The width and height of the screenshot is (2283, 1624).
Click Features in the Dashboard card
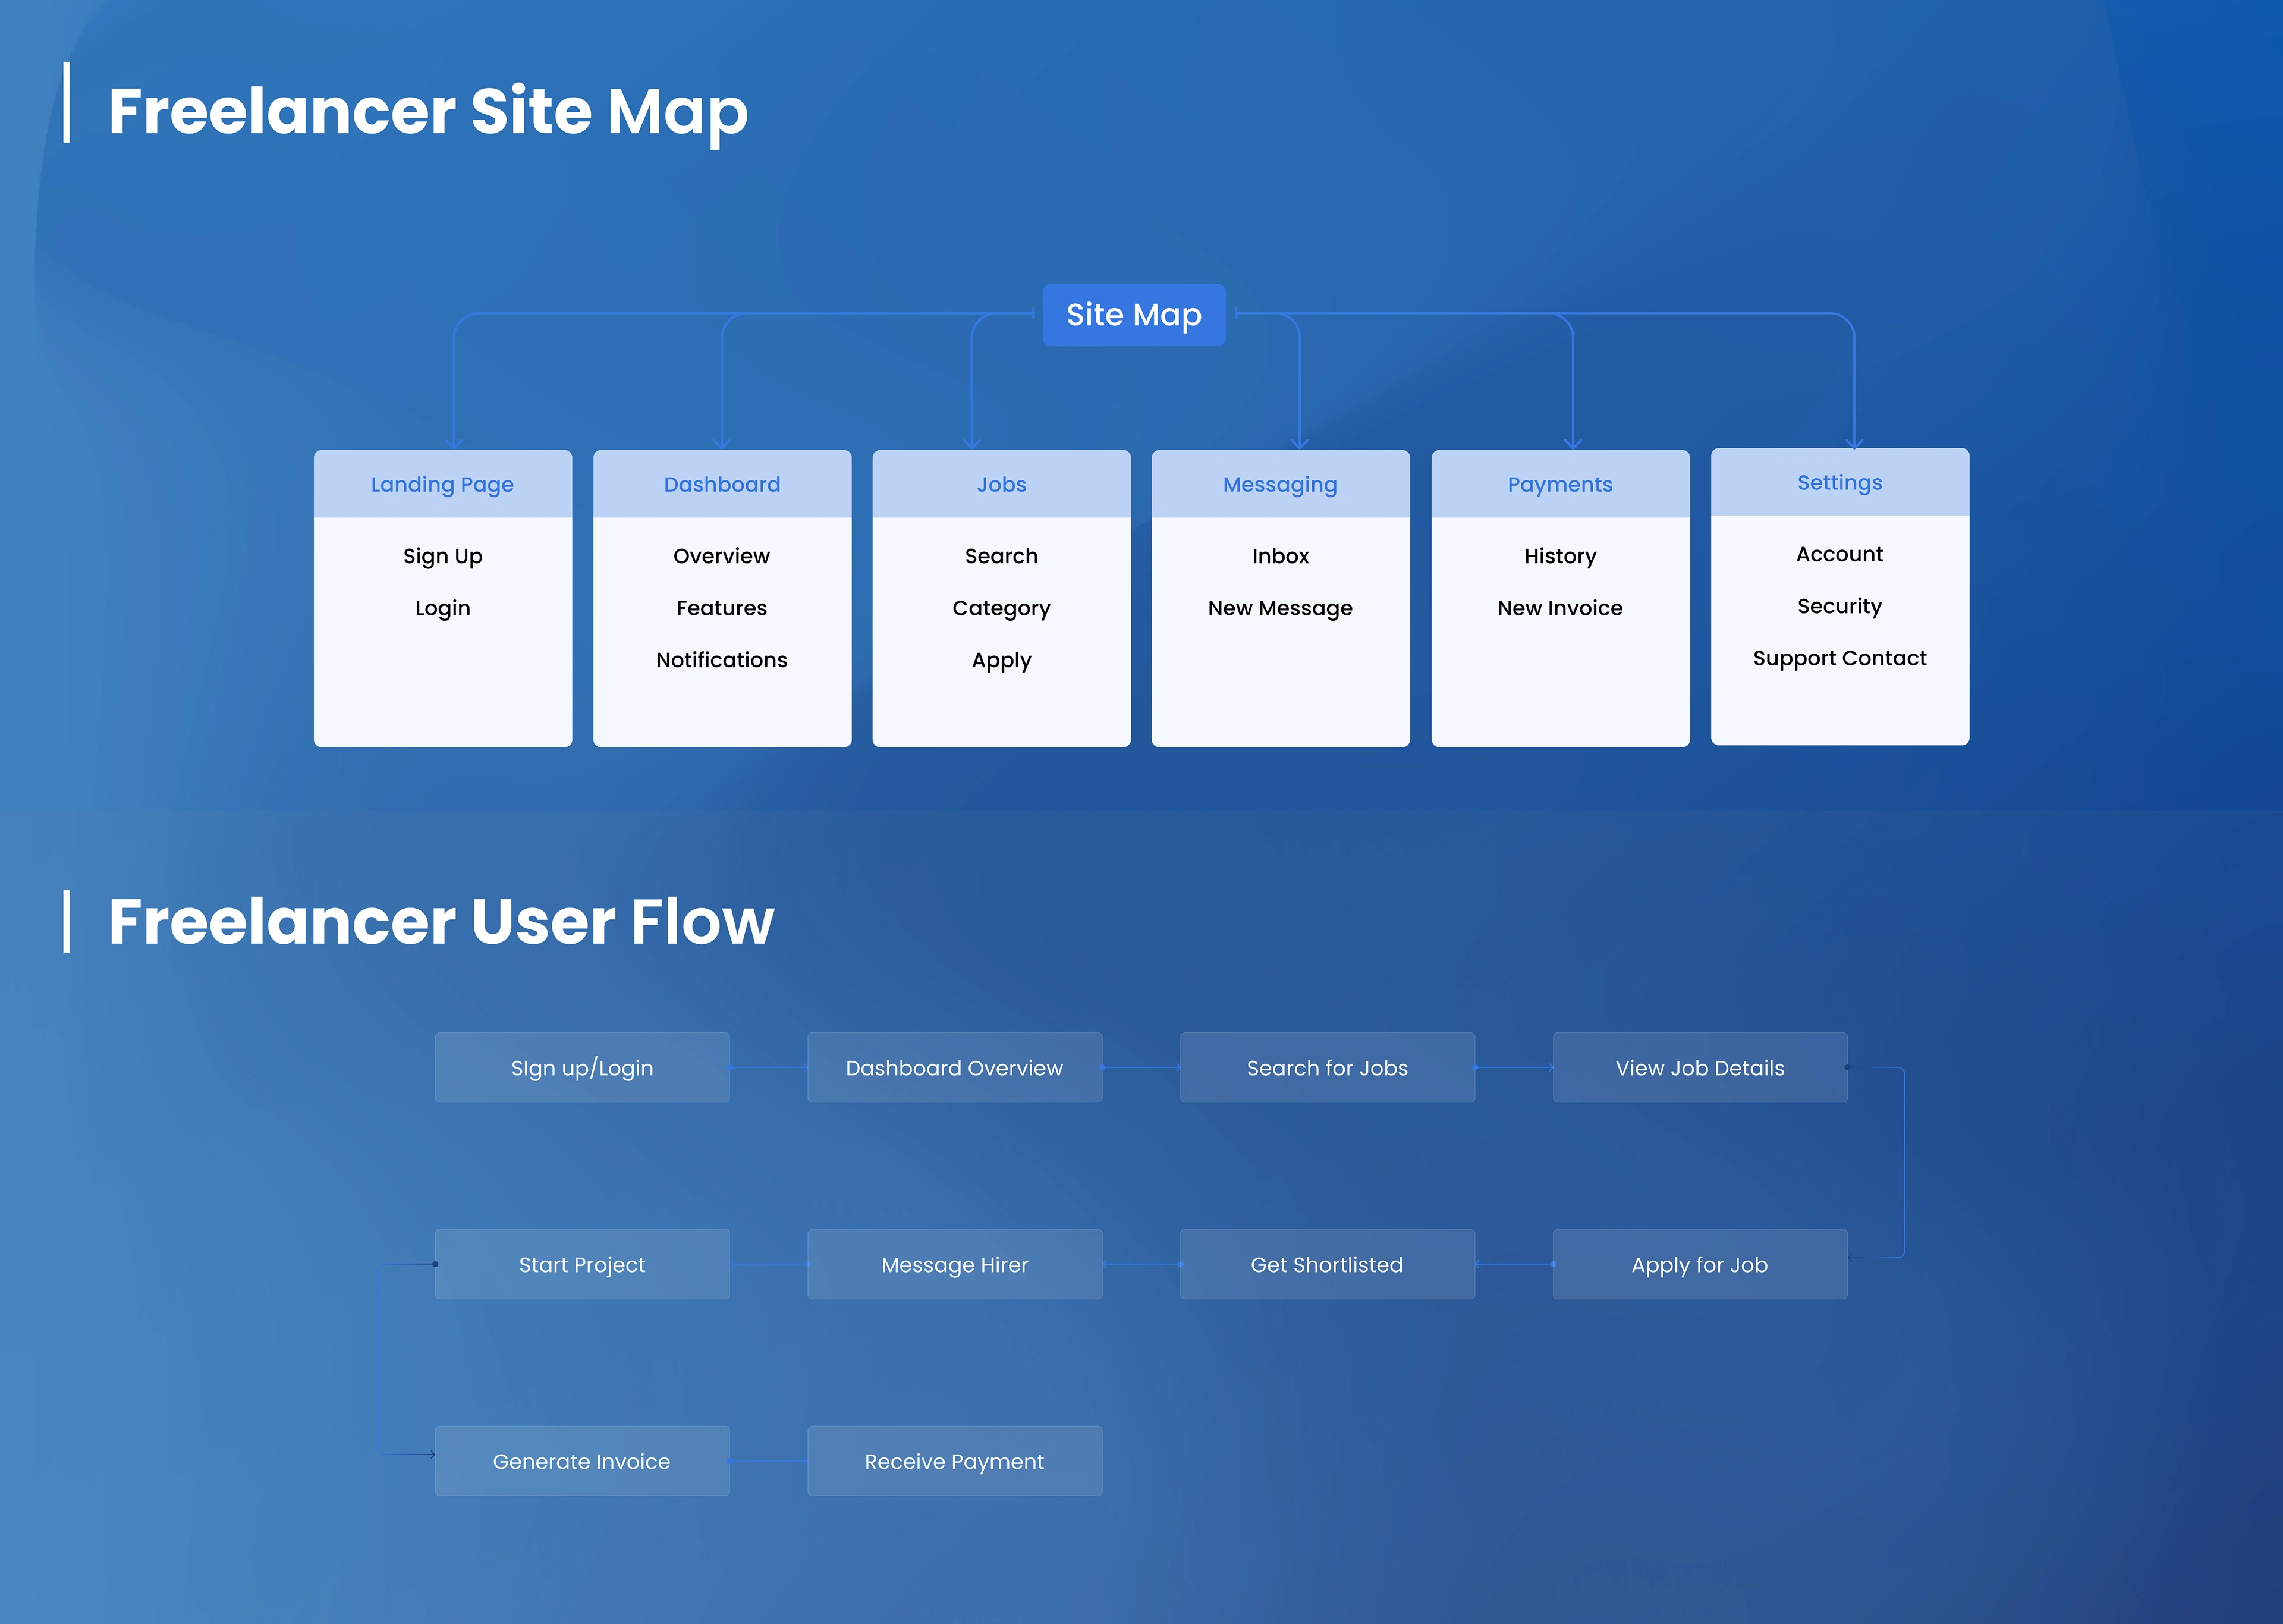722,608
